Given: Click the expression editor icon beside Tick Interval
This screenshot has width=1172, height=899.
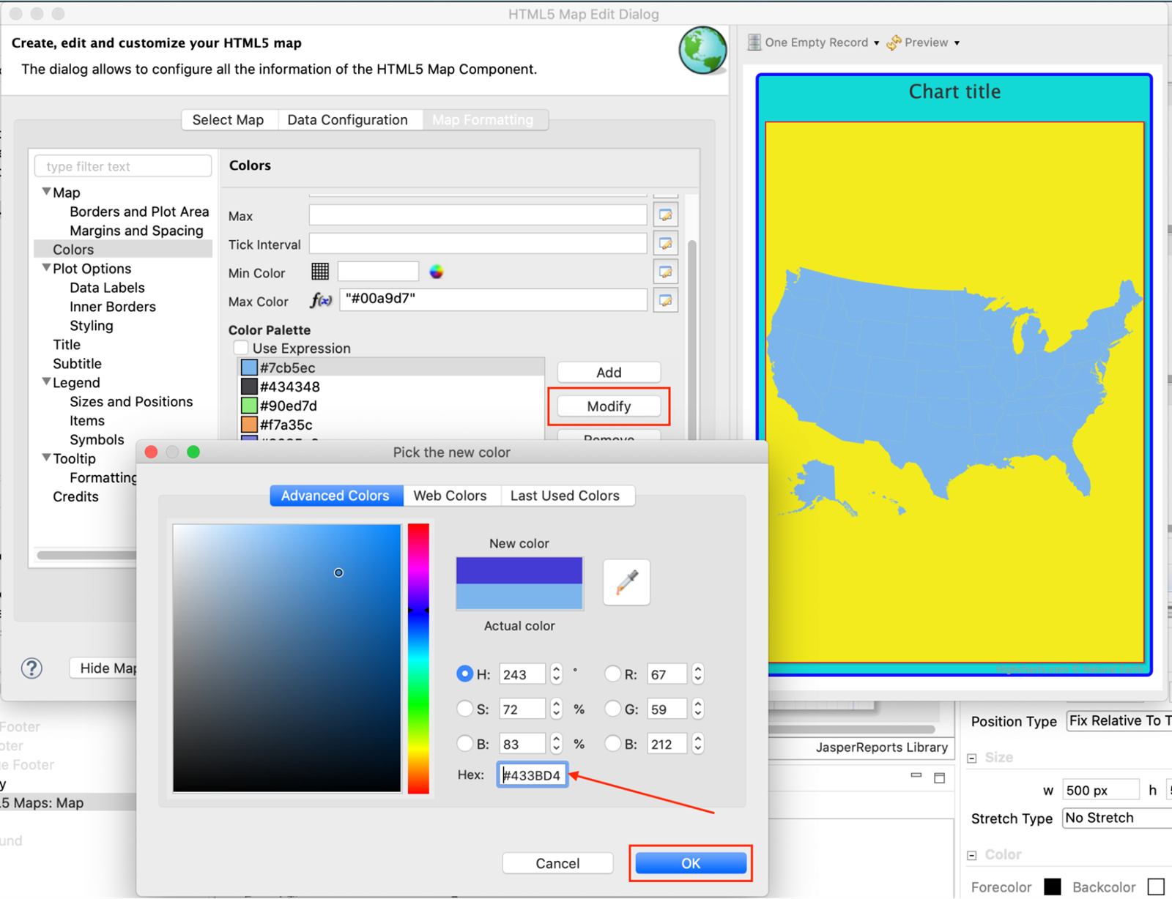Looking at the screenshot, I should tap(665, 243).
